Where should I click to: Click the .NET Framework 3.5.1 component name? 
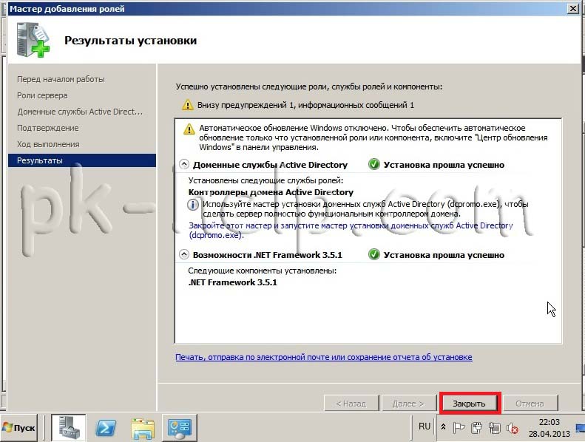tap(232, 282)
